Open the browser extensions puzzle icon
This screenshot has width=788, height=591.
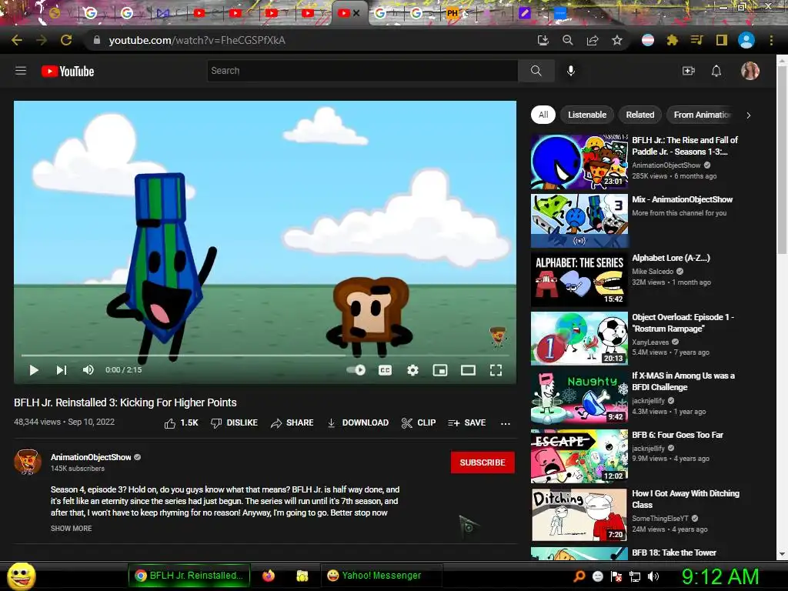pyautogui.click(x=672, y=40)
